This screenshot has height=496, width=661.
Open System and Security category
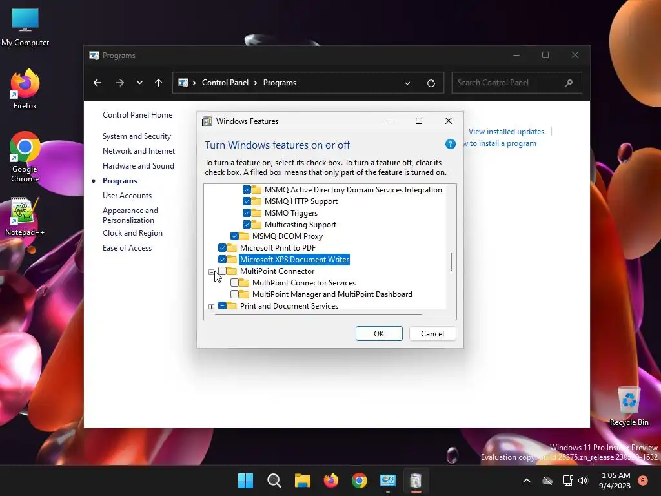[137, 136]
